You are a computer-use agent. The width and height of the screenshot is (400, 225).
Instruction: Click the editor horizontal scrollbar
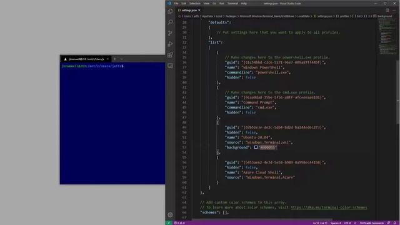click(x=262, y=219)
